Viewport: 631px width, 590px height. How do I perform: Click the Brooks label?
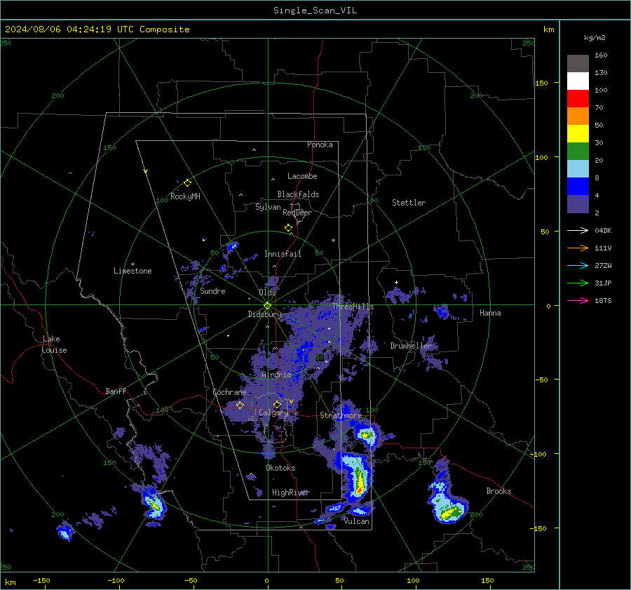498,491
